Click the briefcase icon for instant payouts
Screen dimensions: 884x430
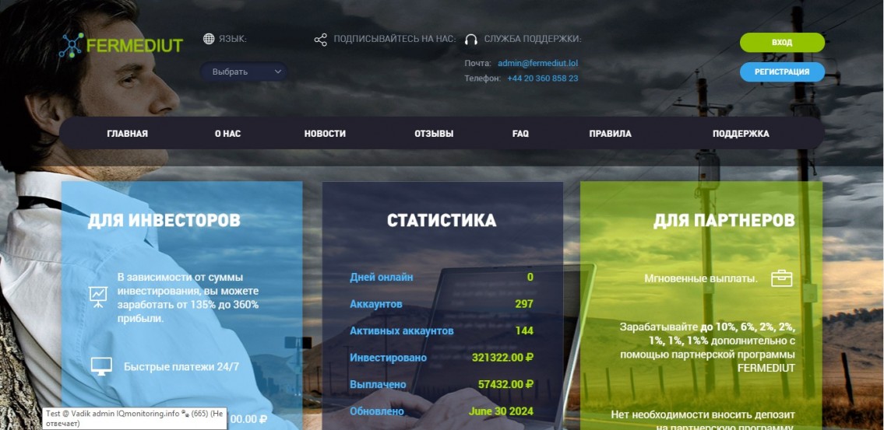pos(781,278)
